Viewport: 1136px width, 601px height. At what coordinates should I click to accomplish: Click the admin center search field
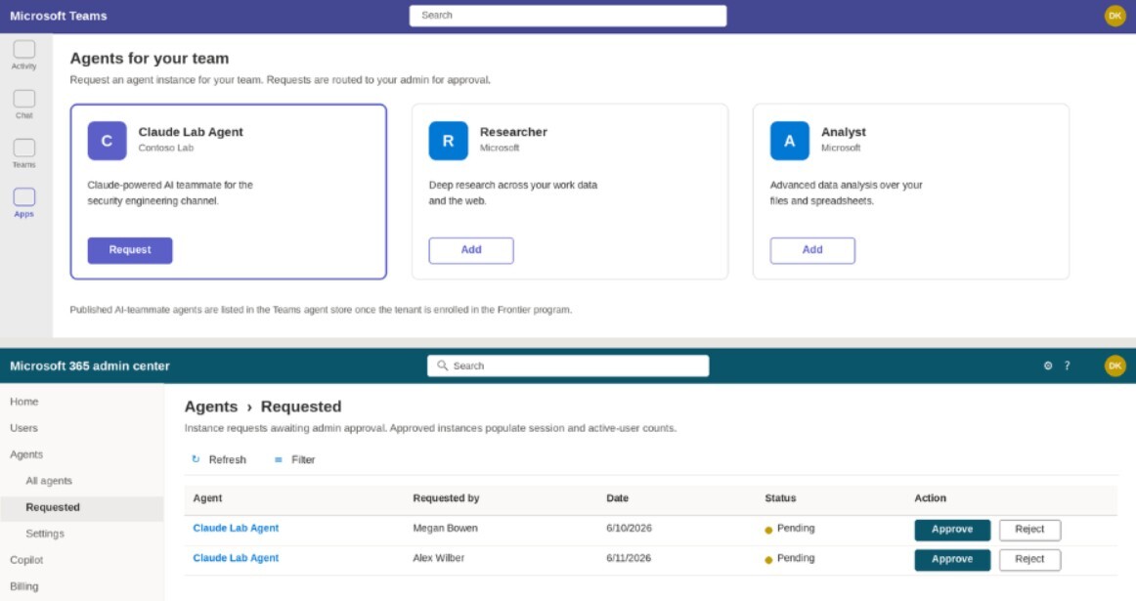pyautogui.click(x=568, y=365)
